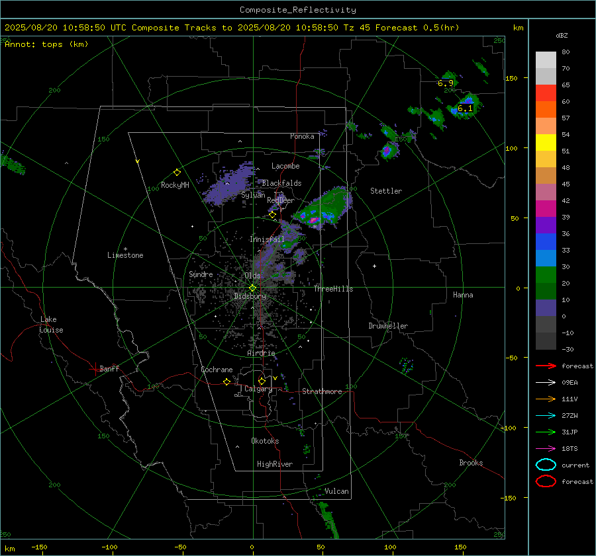Click the light gray swatch between 80 and 70 dBZ
This screenshot has height=556, width=596.
coord(546,60)
